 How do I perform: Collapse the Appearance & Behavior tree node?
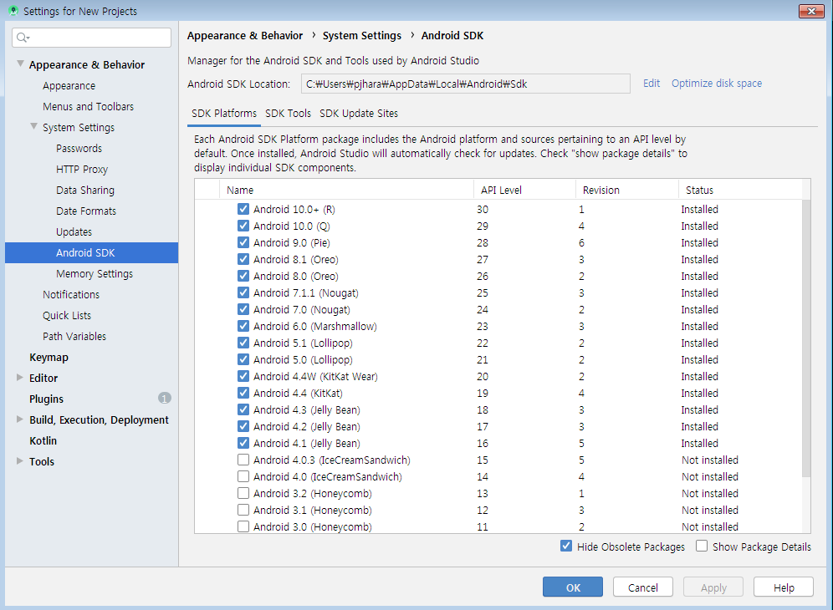pos(20,64)
